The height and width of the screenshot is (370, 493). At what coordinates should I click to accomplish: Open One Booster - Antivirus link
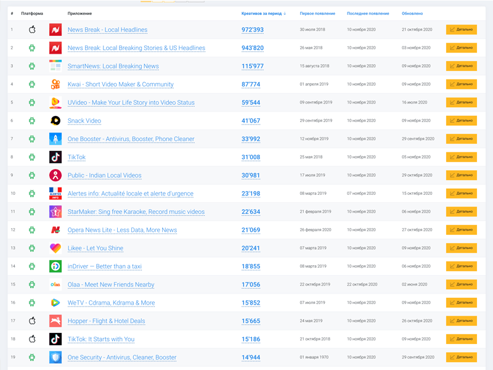click(131, 139)
